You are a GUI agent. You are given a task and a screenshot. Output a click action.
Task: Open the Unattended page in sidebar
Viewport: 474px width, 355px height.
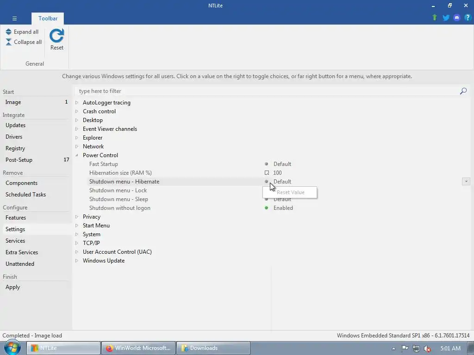coord(36,263)
